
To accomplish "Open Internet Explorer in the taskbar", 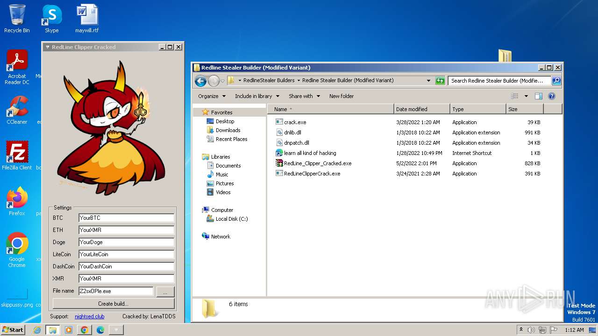I will [x=37, y=330].
